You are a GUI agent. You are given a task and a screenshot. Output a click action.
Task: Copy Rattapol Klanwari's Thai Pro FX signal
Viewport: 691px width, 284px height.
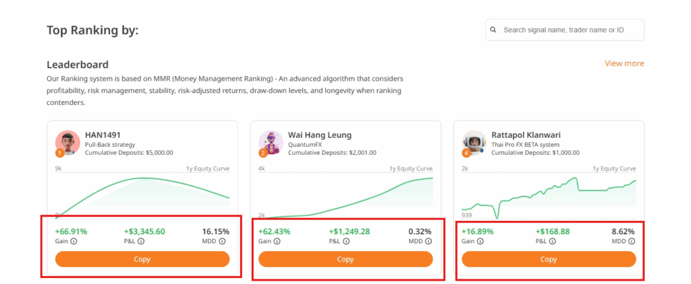coord(549,259)
